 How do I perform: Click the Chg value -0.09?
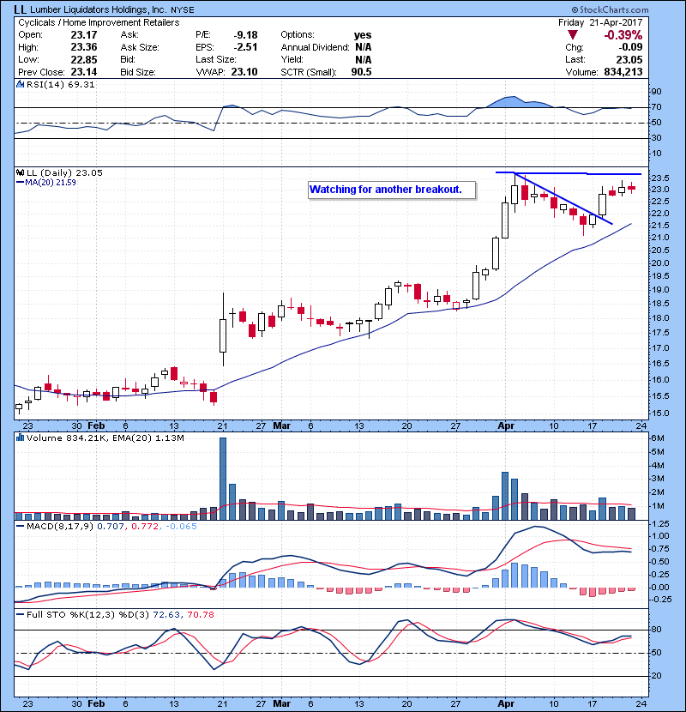tap(630, 47)
